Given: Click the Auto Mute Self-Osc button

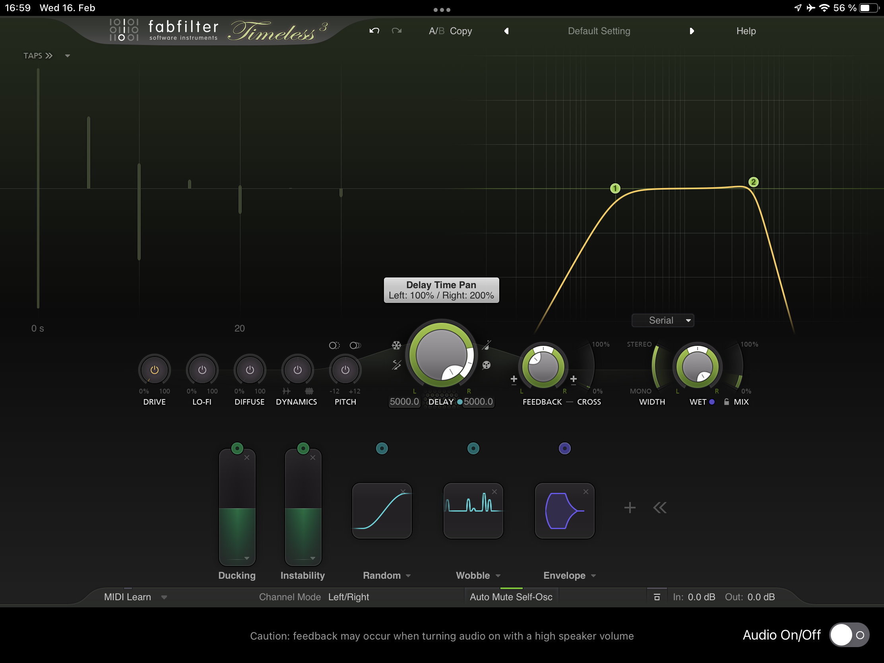Looking at the screenshot, I should tap(511, 597).
